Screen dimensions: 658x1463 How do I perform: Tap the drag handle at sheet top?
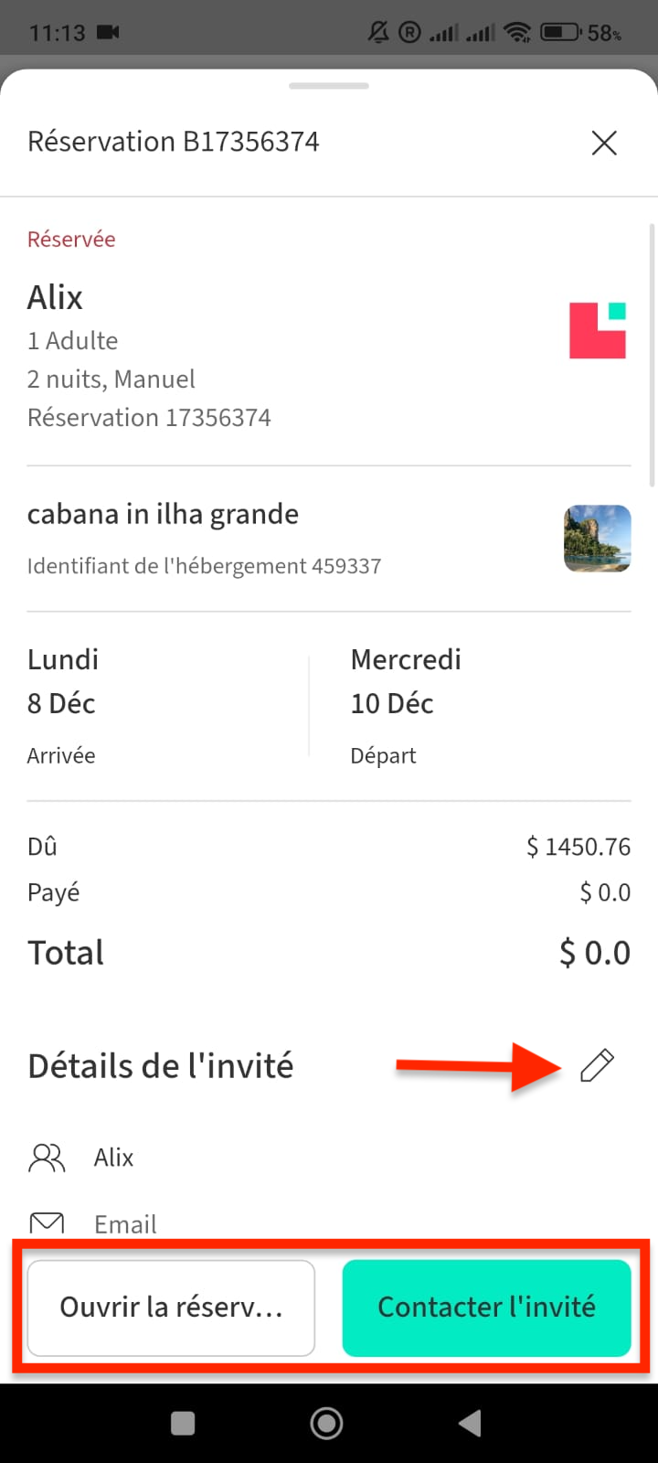coord(329,86)
